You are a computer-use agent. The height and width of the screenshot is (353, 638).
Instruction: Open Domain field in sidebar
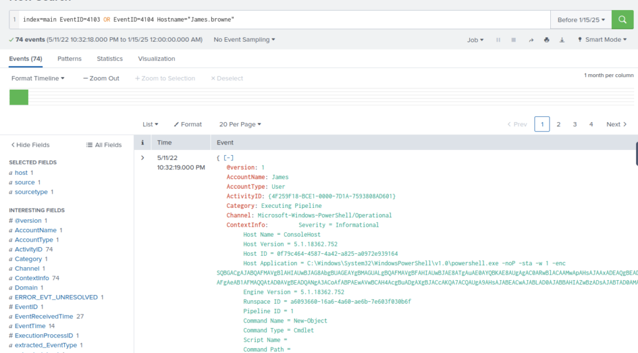26,288
